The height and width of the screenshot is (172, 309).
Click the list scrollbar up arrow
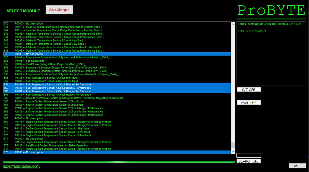pyautogui.click(x=233, y=24)
